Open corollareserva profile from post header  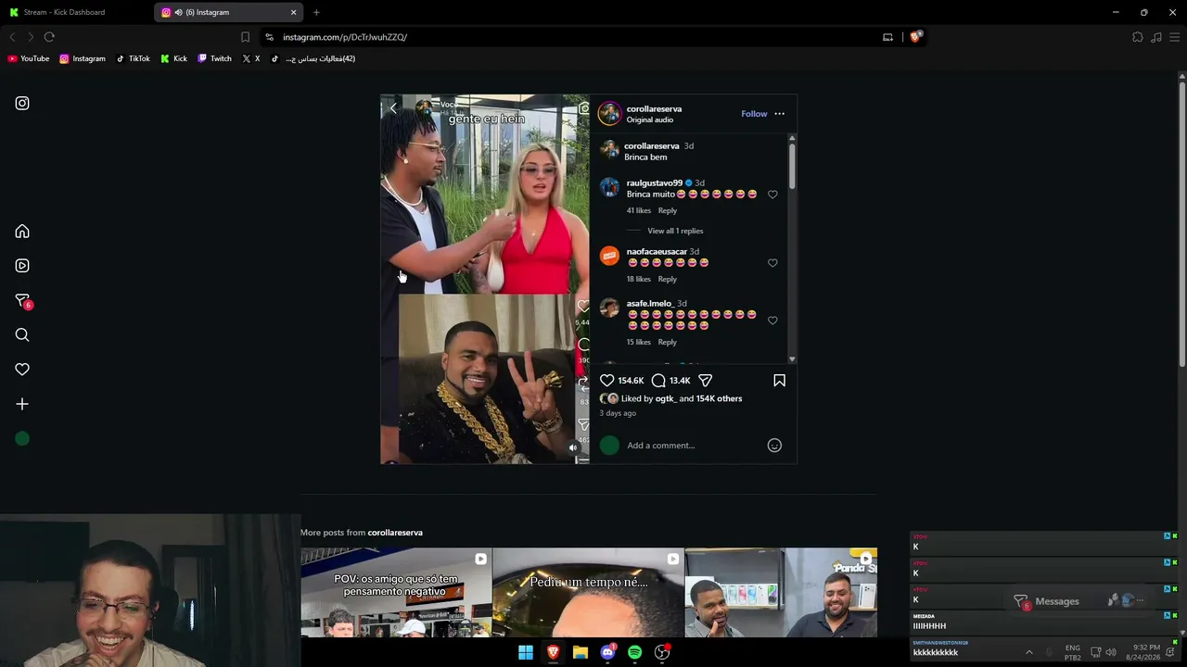(654, 108)
